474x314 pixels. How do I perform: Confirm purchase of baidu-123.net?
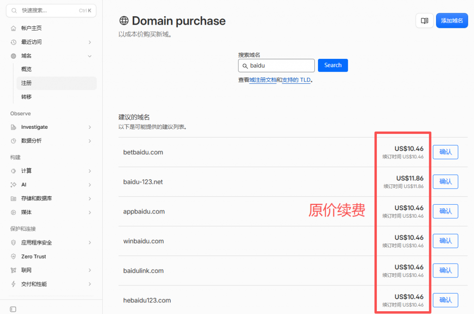445,182
